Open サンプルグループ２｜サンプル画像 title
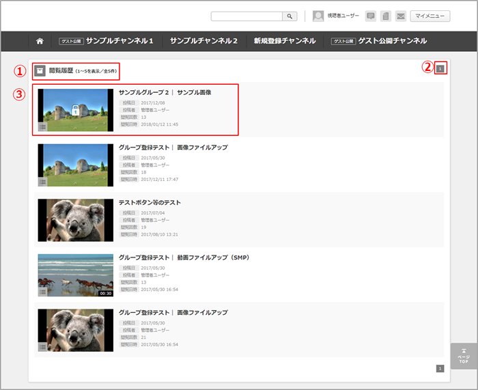The image size is (478, 390). 165,92
